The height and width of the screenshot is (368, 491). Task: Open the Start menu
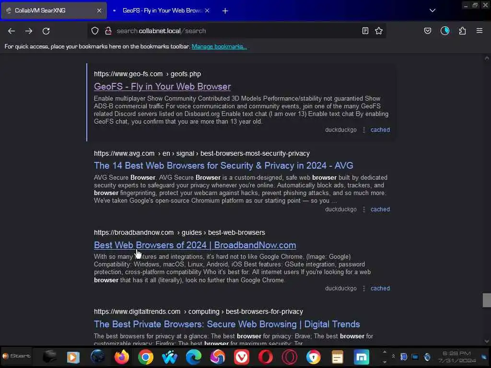[x=16, y=356]
